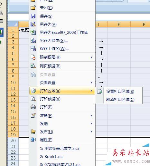Click the print area icon in menu

33,91
